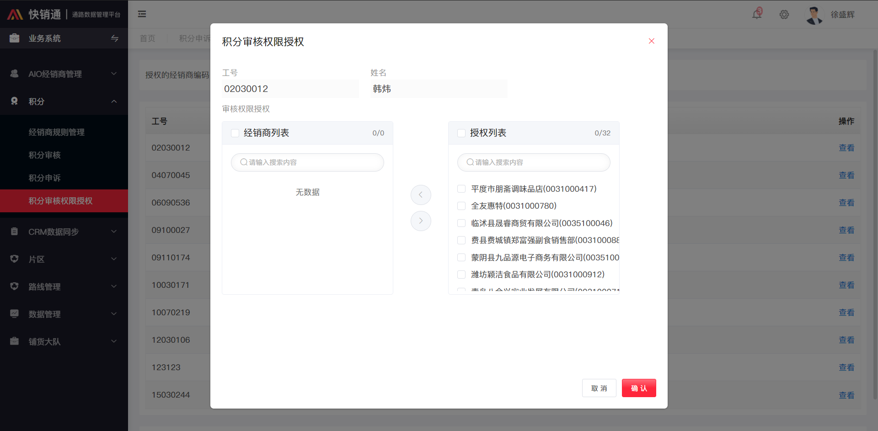The width and height of the screenshot is (878, 431).
Task: Click the 积分 medal icon
Action: pos(15,101)
